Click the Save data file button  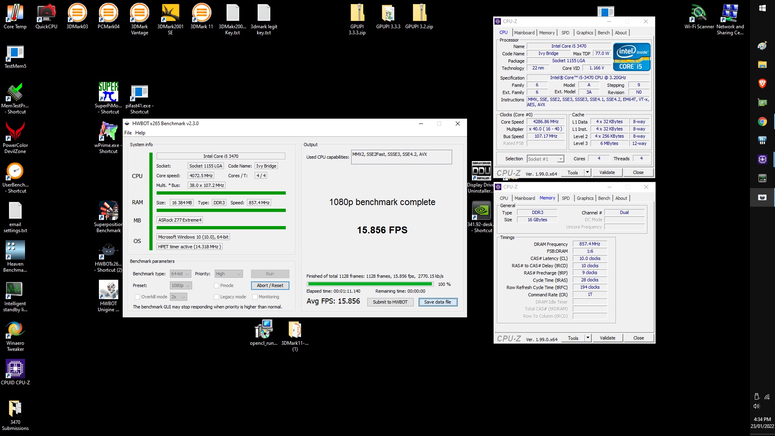click(x=438, y=302)
